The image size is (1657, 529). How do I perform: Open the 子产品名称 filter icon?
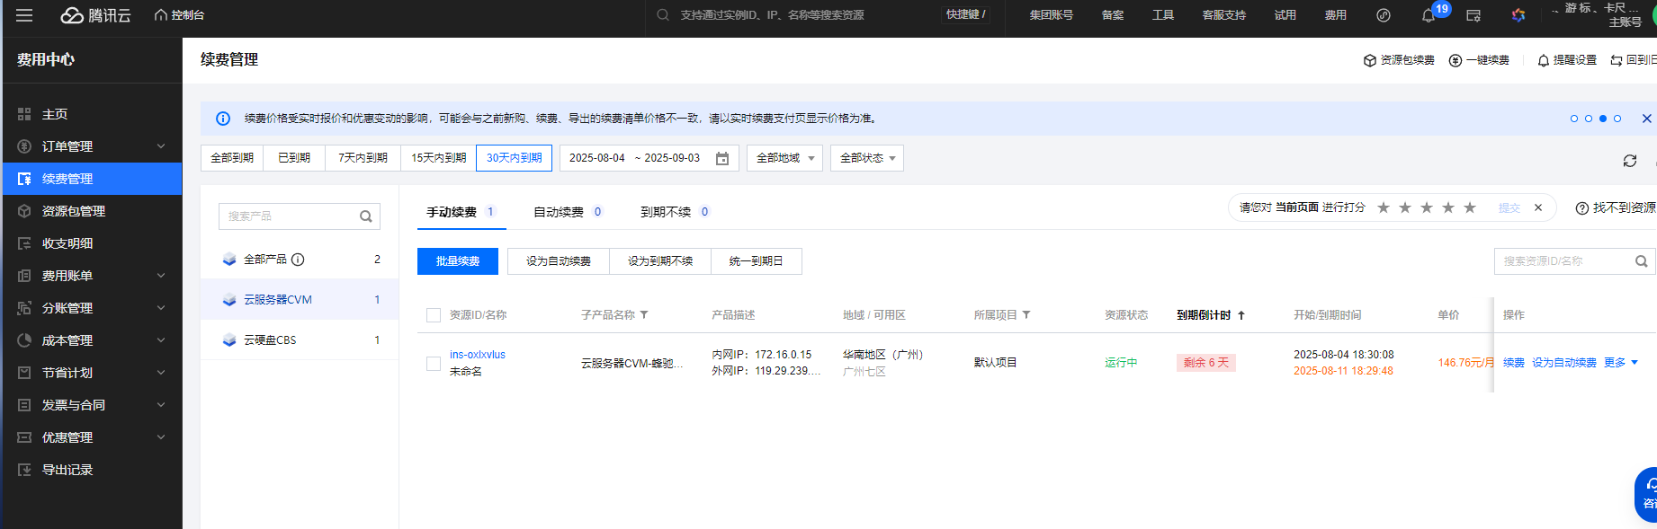644,315
